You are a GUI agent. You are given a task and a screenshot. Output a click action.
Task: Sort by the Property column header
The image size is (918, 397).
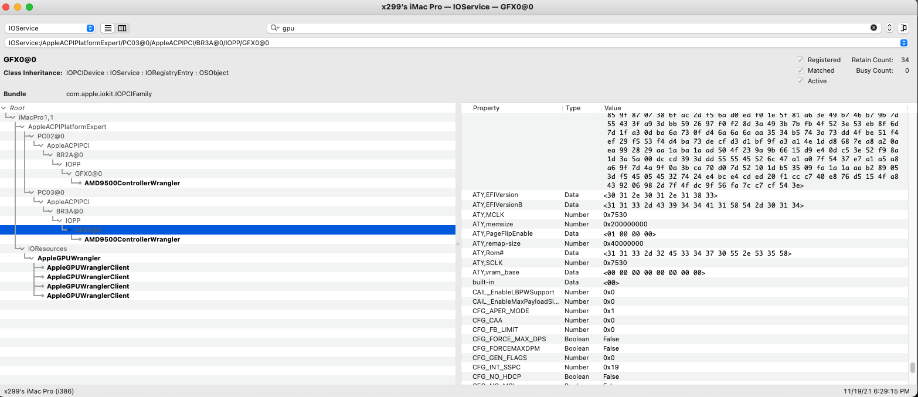(486, 108)
